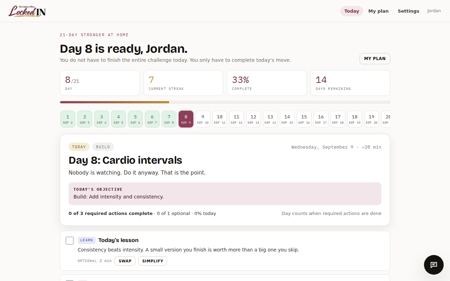Click the 8/21 Day stat card
Image resolution: width=450 pixels, height=281 pixels.
100,83
